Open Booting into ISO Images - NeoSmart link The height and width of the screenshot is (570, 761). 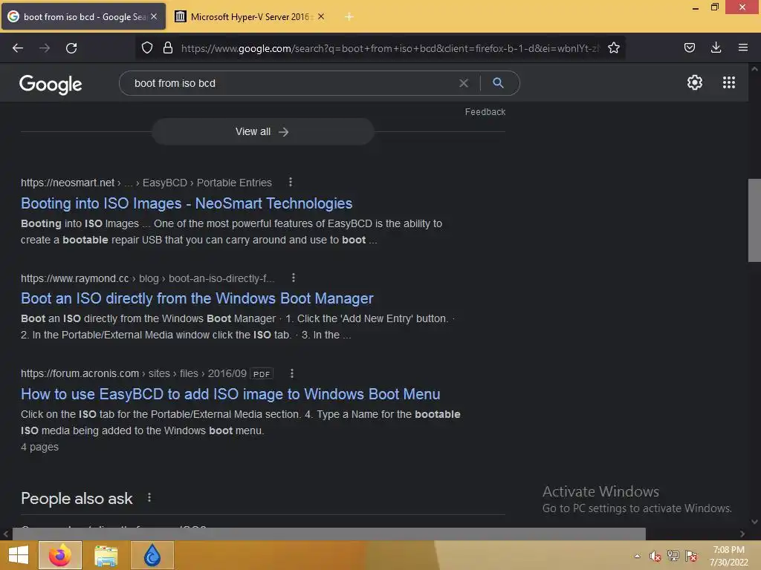187,203
